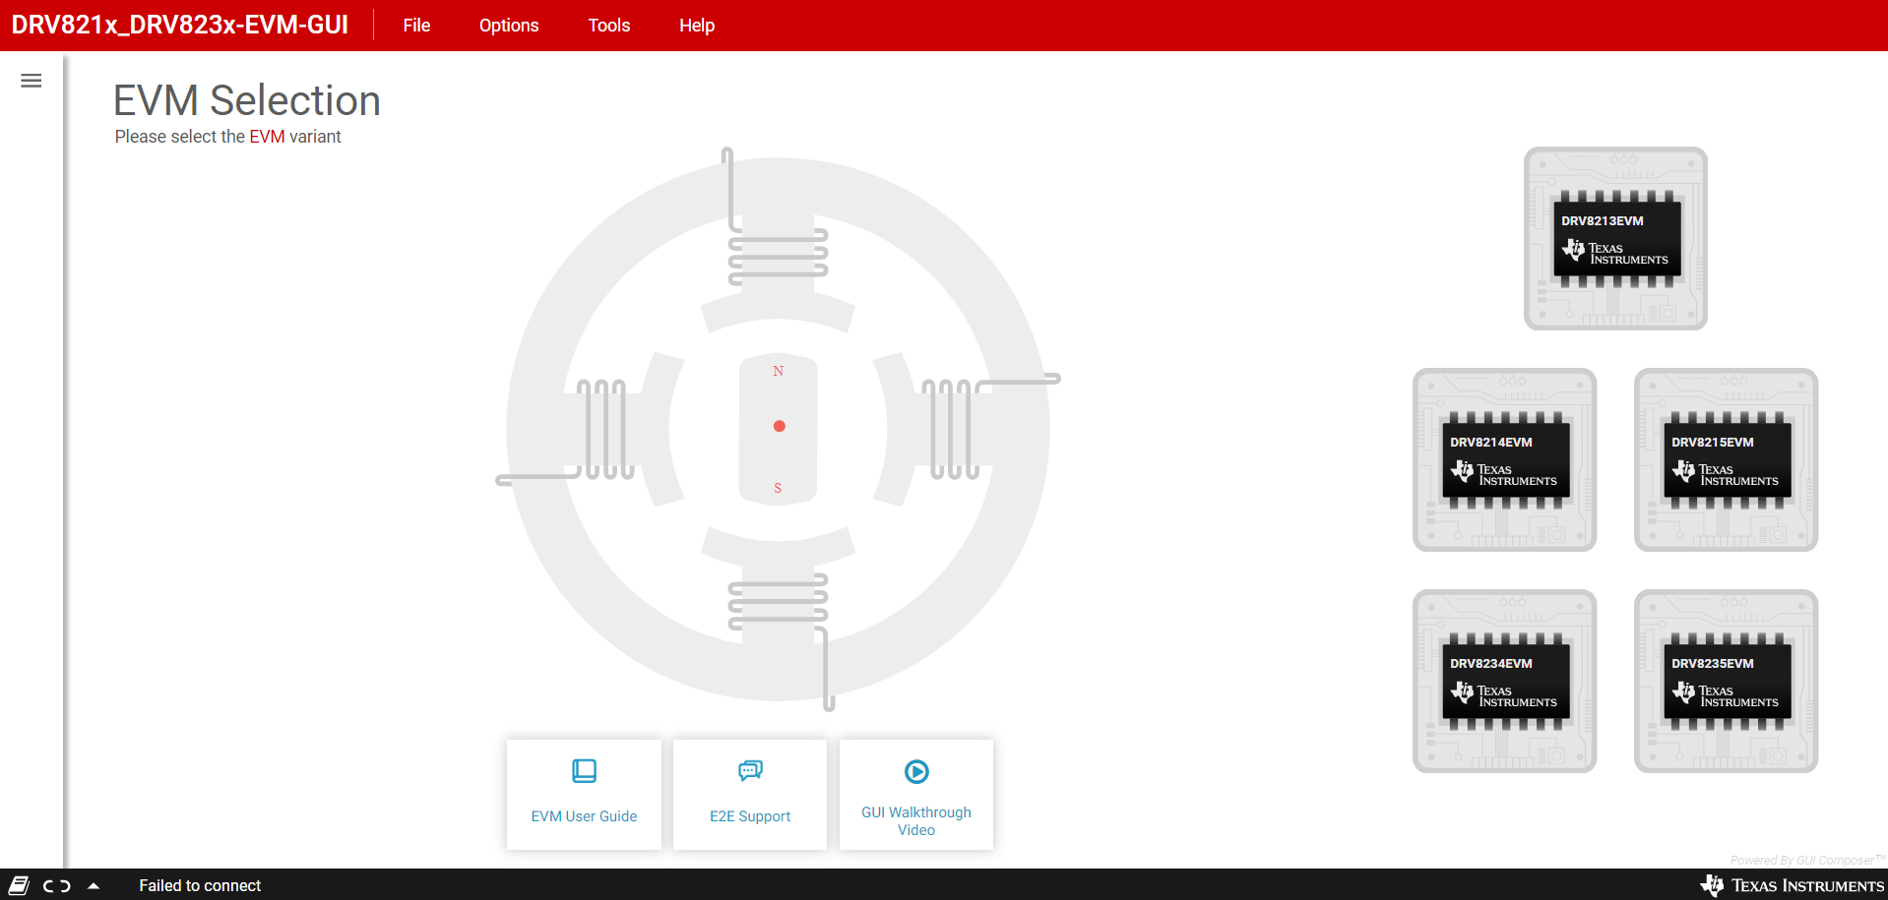
Task: Click the red rotor center dot
Action: coord(779,426)
